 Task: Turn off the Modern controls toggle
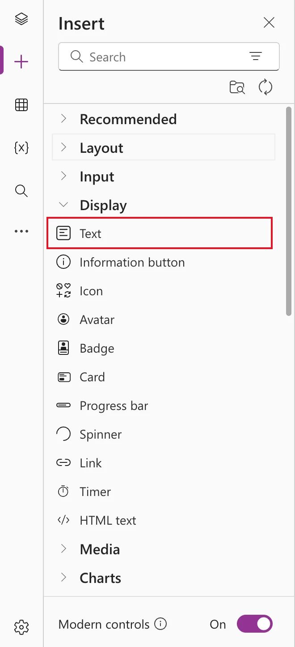pyautogui.click(x=255, y=624)
